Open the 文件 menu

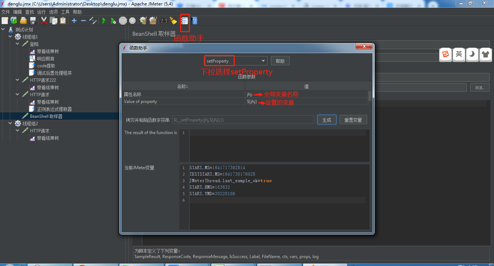[6, 12]
